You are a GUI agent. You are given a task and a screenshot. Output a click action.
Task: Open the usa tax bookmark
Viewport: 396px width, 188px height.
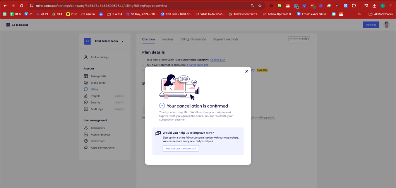point(88,14)
